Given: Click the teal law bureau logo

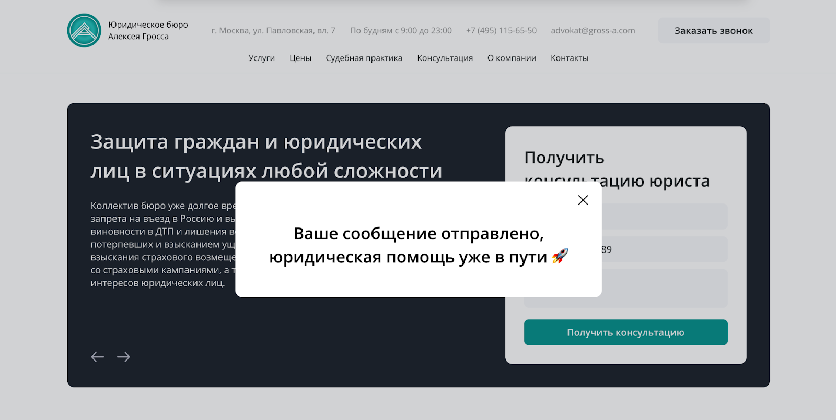Looking at the screenshot, I should [84, 31].
